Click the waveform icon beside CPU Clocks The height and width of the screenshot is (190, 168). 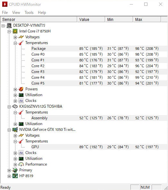click(x=21, y=101)
